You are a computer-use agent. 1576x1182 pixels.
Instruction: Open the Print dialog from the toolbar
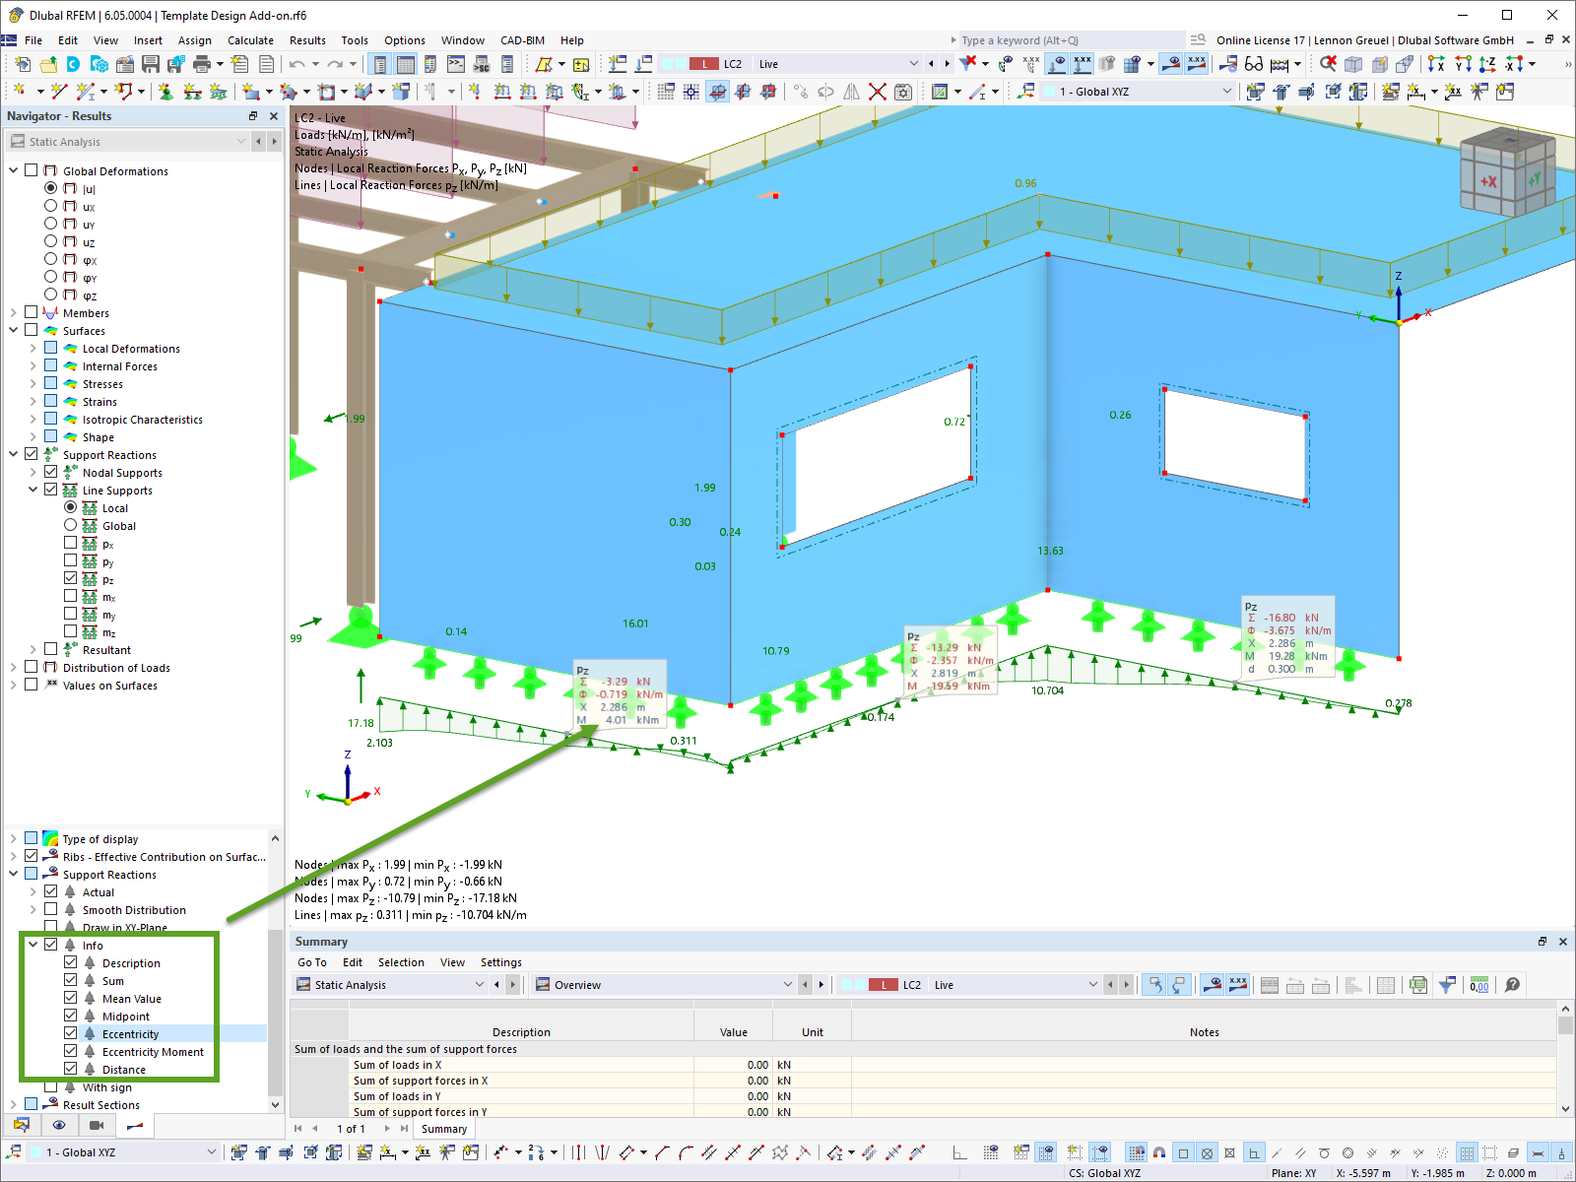[x=201, y=63]
